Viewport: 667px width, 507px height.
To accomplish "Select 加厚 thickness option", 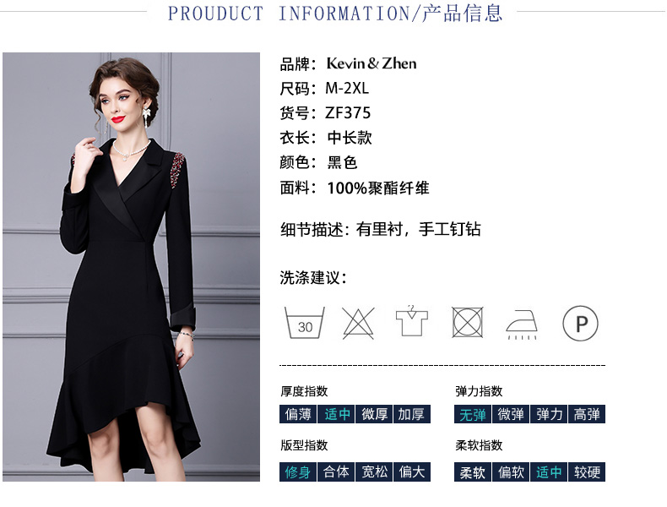I will tap(412, 414).
